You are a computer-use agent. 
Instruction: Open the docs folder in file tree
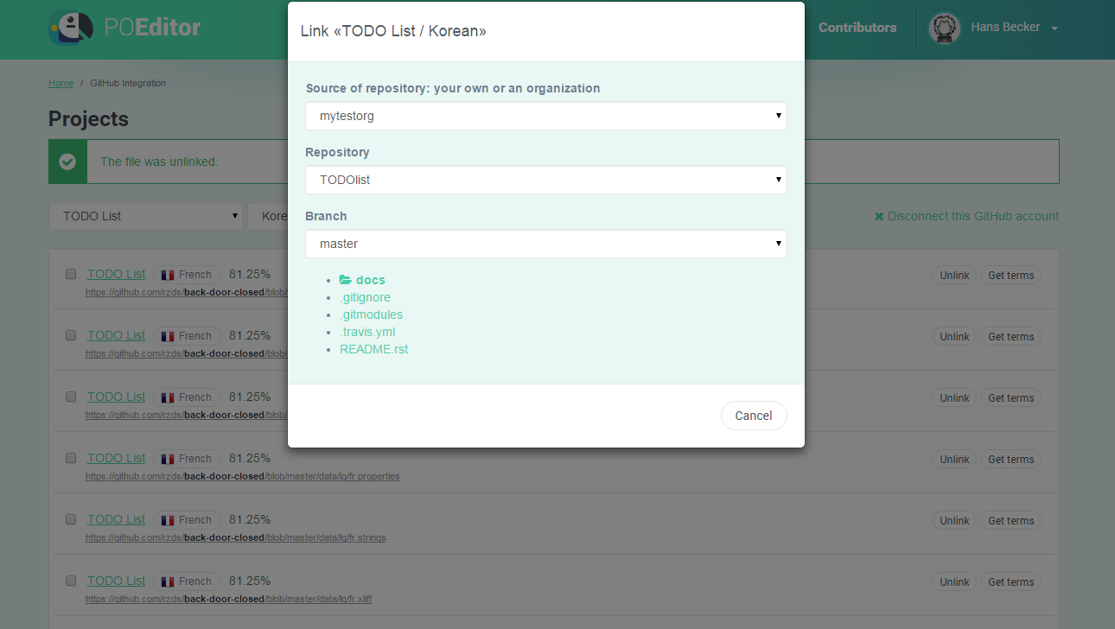(362, 280)
